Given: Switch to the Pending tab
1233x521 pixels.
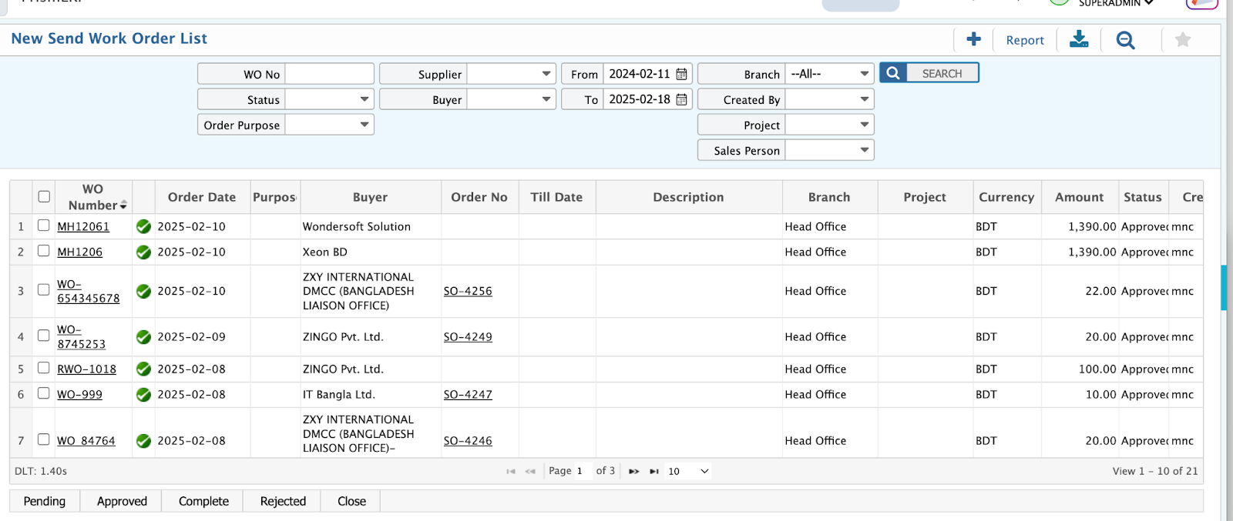Looking at the screenshot, I should tap(45, 501).
